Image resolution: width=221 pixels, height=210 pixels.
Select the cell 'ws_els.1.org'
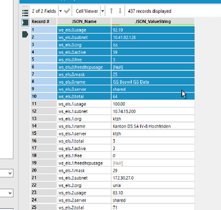(84, 119)
